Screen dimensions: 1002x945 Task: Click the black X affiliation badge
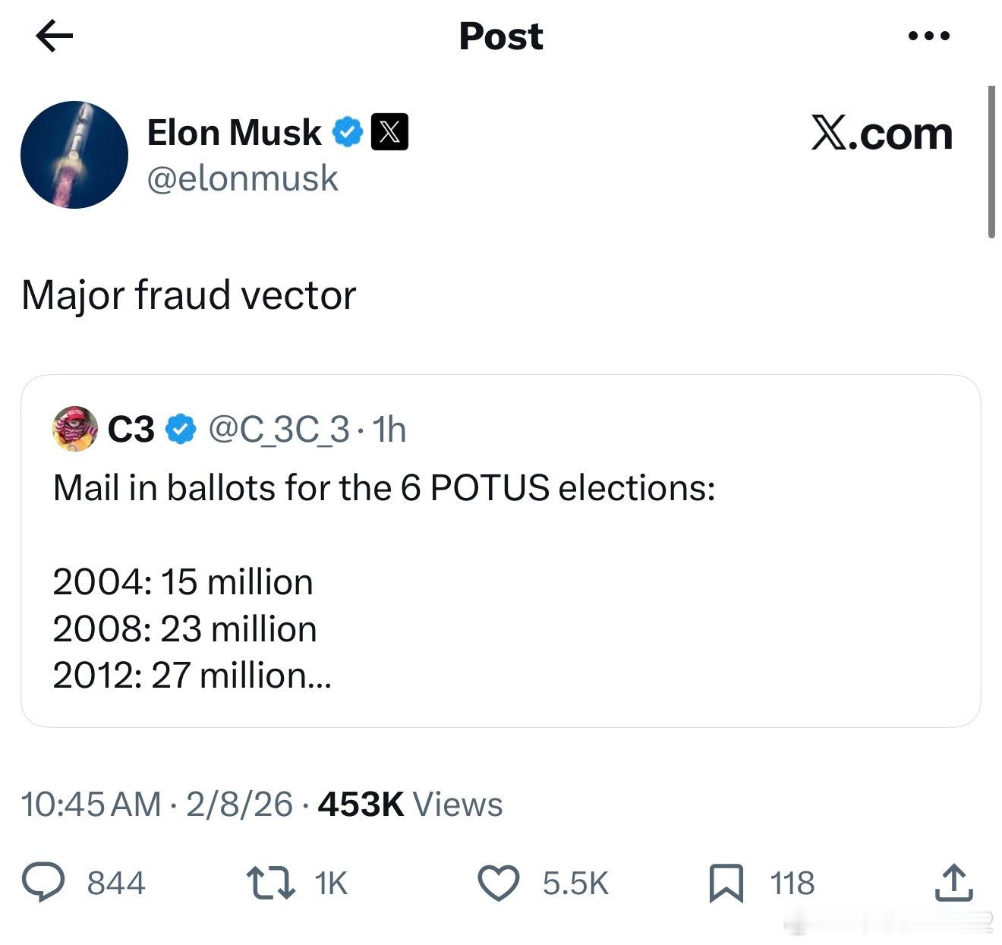point(389,132)
